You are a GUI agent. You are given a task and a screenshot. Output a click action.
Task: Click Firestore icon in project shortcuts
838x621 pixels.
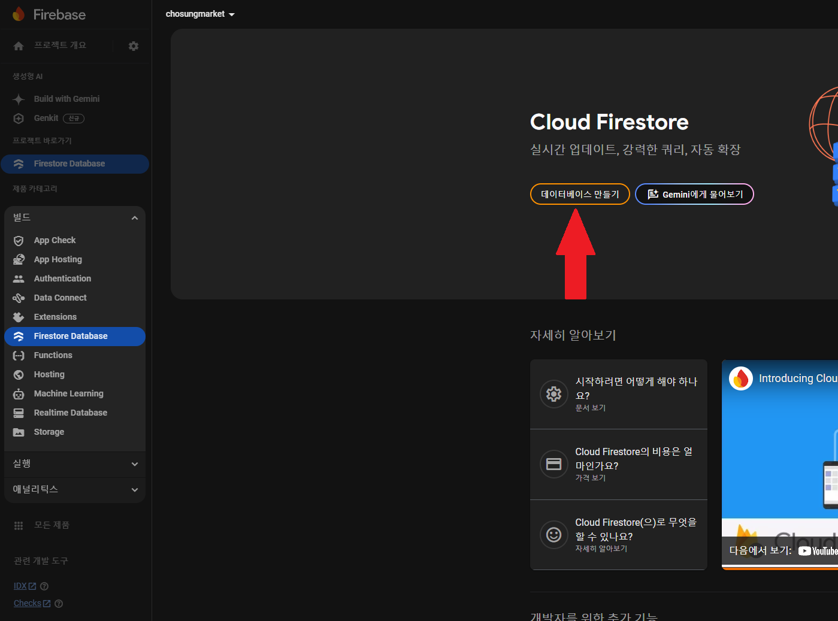pyautogui.click(x=19, y=164)
